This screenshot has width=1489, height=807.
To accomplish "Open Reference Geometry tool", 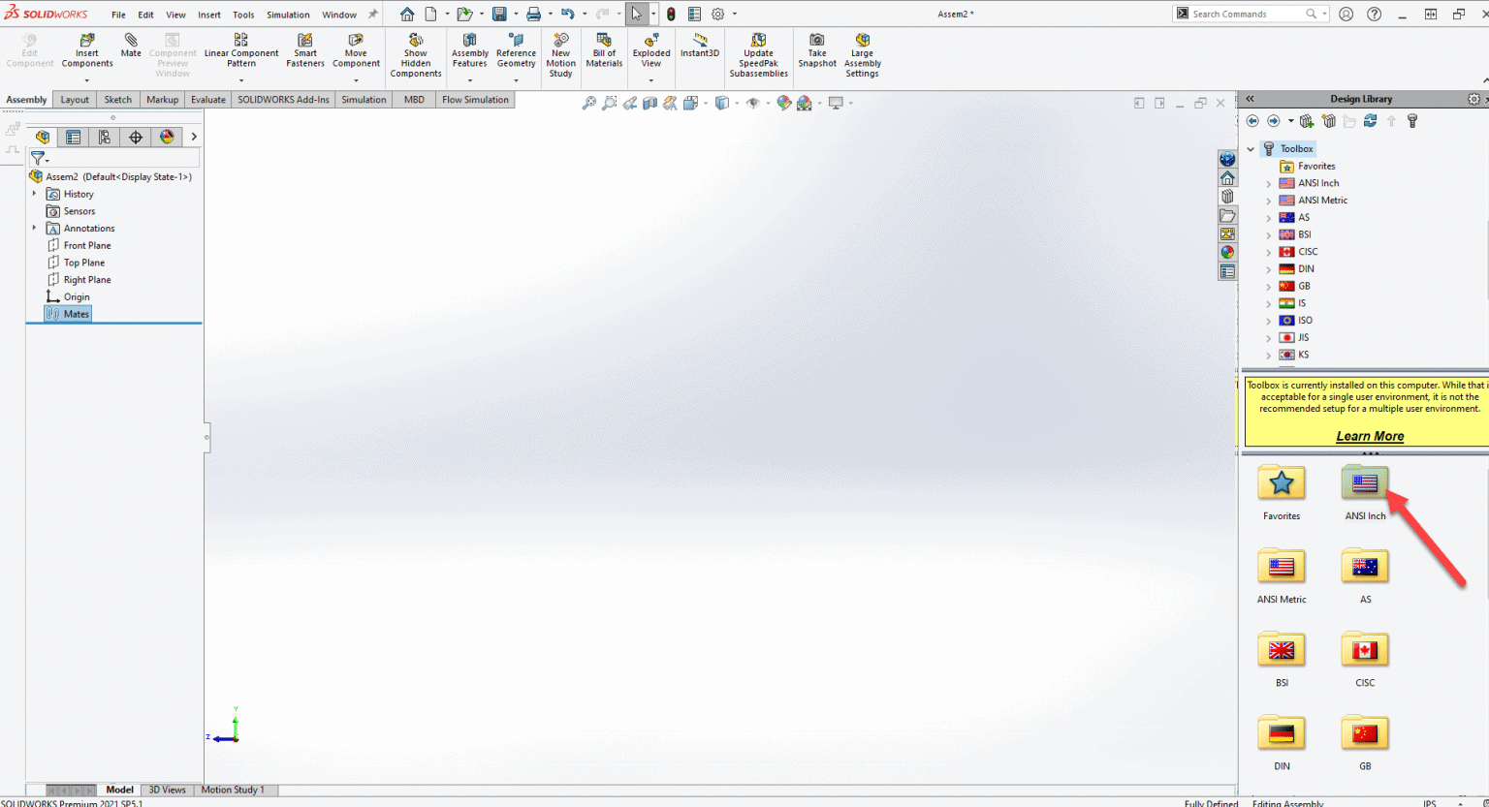I will tap(516, 50).
